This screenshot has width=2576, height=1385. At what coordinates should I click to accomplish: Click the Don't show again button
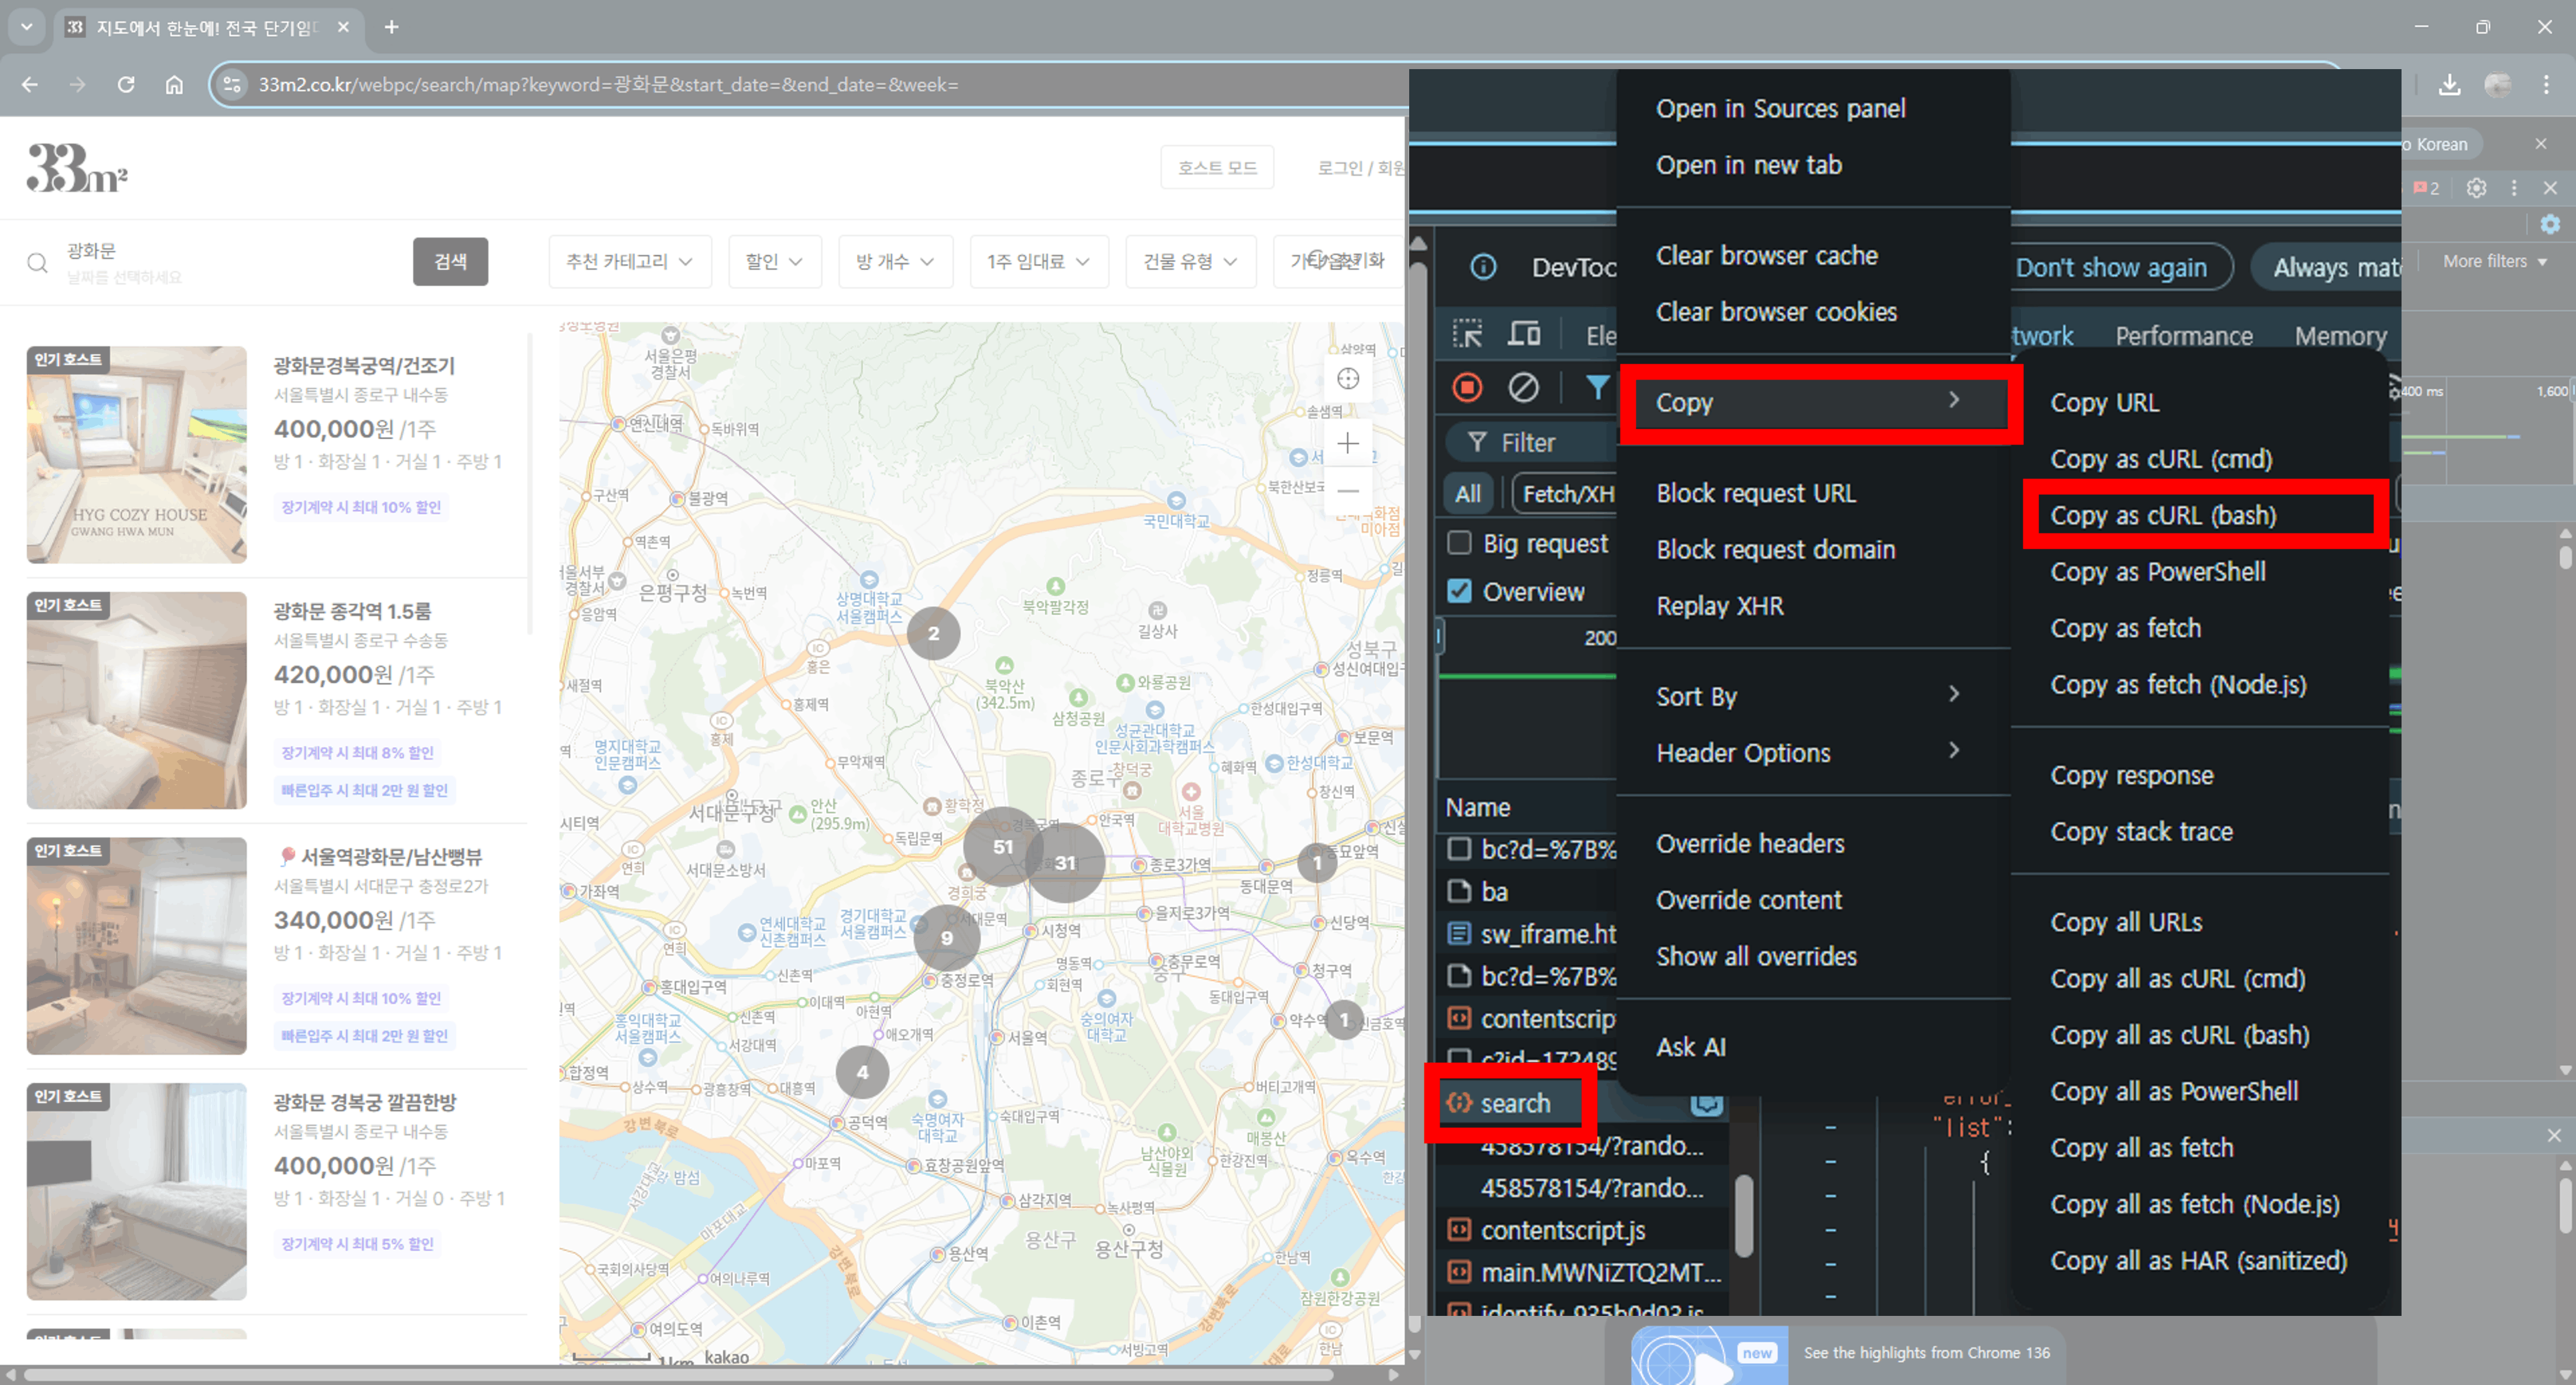point(2110,268)
